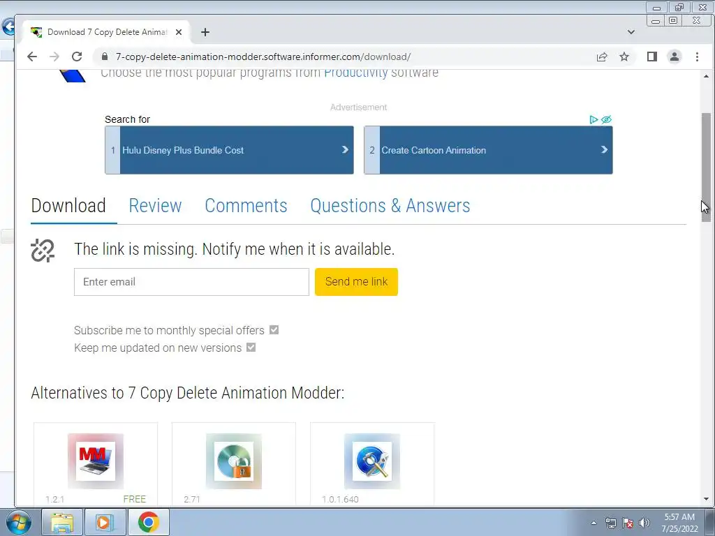Viewport: 715px width, 536px height.
Task: Open the Chrome three-dot menu
Action: point(698,57)
